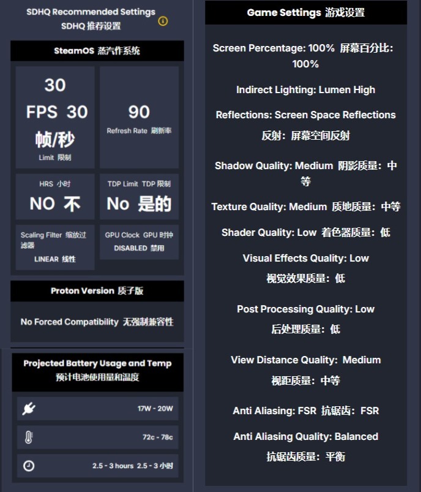Image resolution: width=421 pixels, height=492 pixels.
Task: Select the Game Settings header
Action: pos(305,13)
